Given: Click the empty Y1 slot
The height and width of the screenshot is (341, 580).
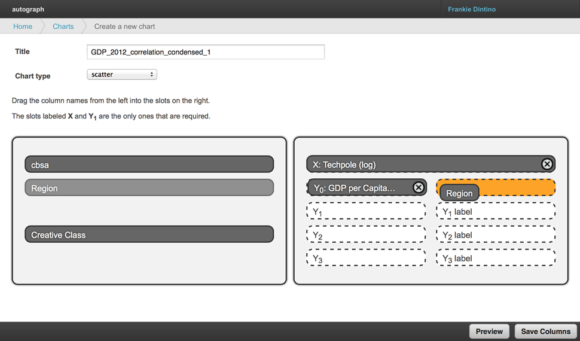Looking at the screenshot, I should (x=366, y=211).
